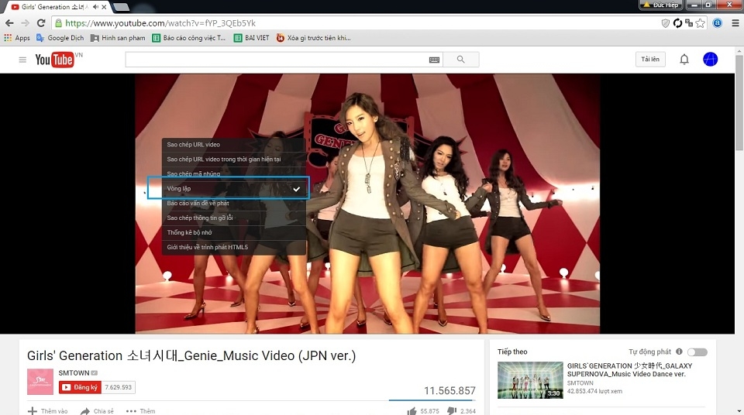Open the BAI VIET bookmark
The image size is (744, 415).
tap(251, 38)
